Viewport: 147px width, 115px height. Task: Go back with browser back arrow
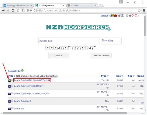[x=3, y=11]
